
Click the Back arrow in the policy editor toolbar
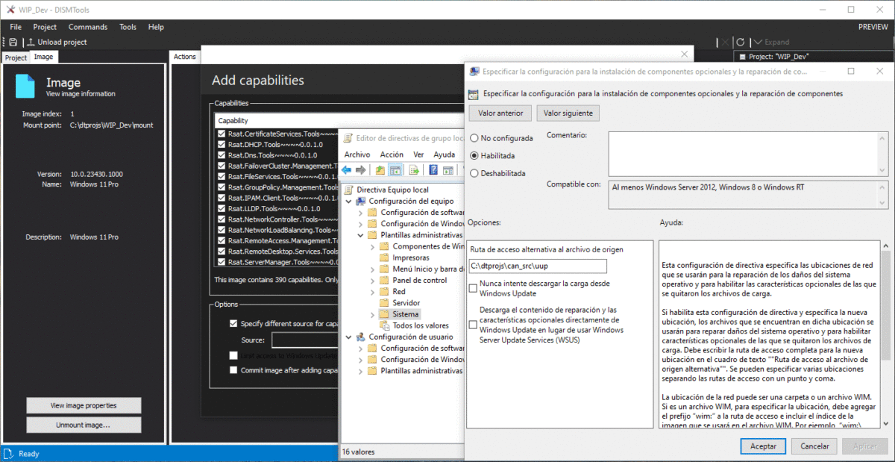[345, 169]
